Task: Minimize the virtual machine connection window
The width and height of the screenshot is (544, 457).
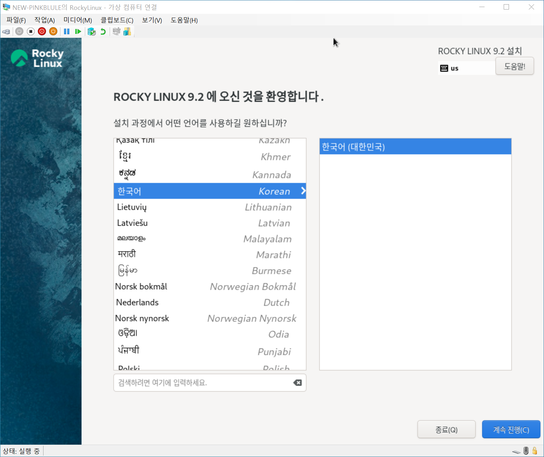Action: 482,7
